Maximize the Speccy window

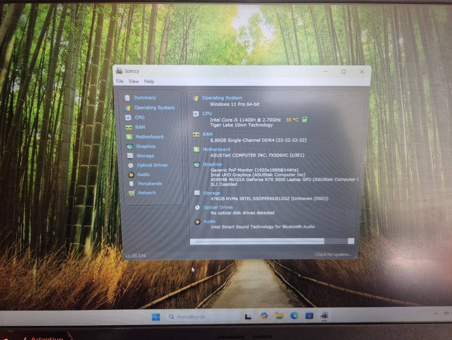coord(344,71)
